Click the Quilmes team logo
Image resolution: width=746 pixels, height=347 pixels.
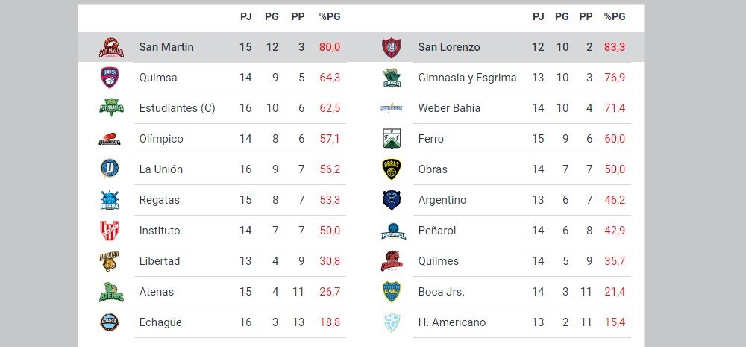point(392,261)
